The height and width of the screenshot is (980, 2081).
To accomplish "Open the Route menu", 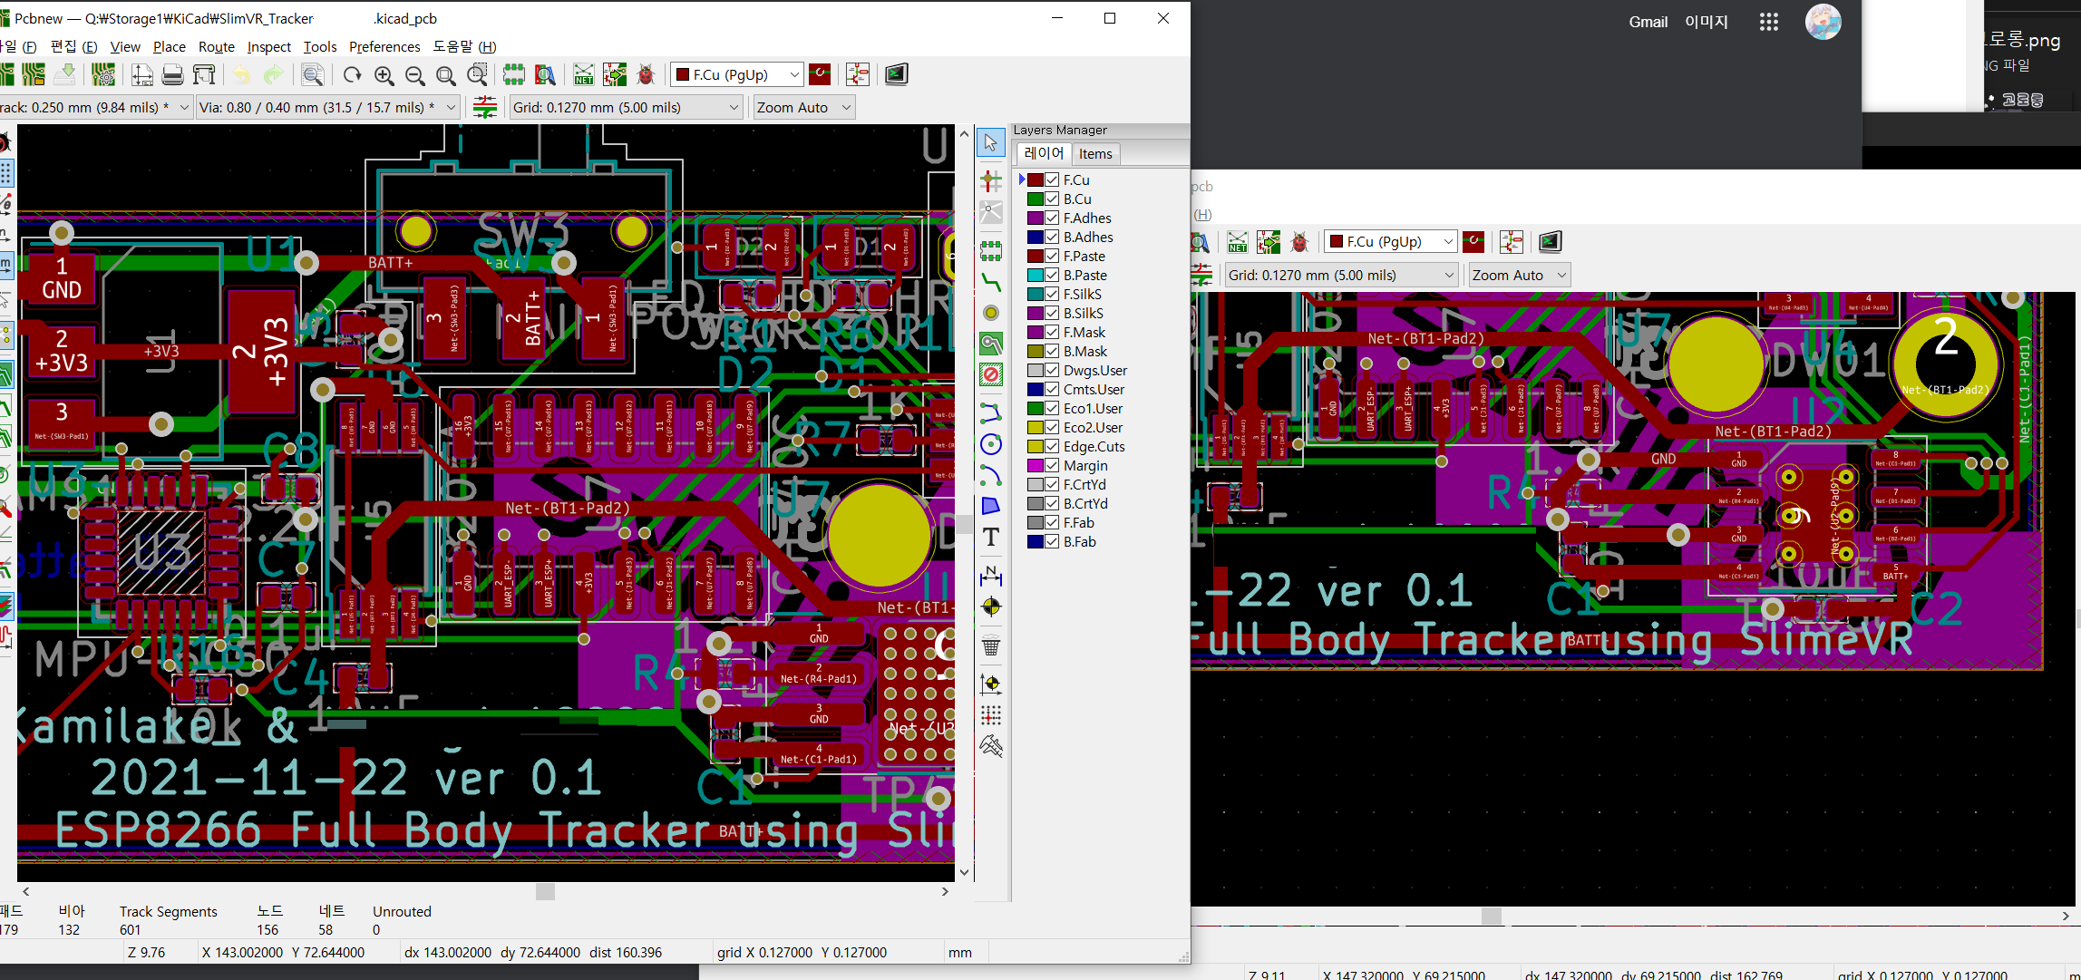I will coord(216,46).
